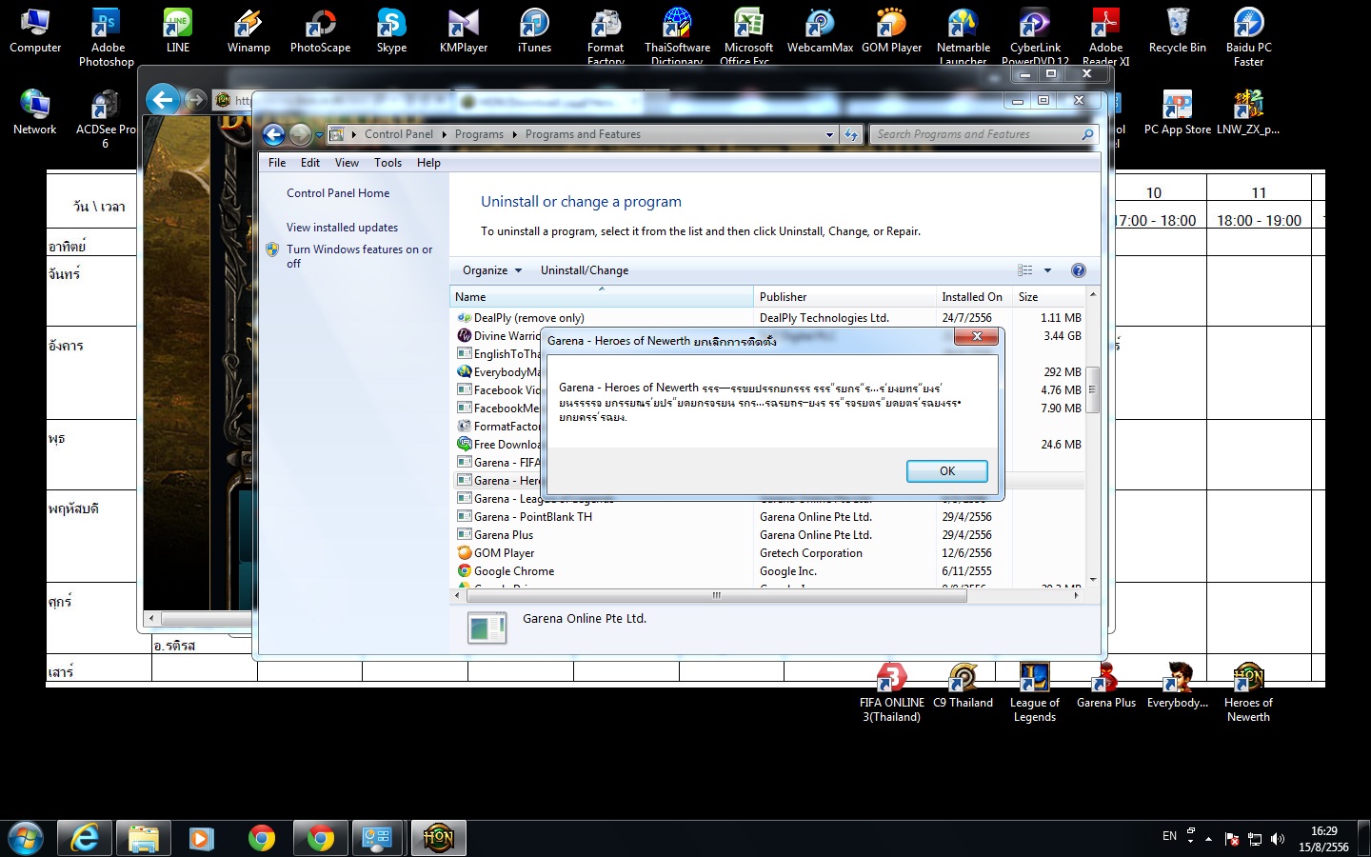1371x857 pixels.
Task: Show hidden system tray icons
Action: tap(1209, 839)
